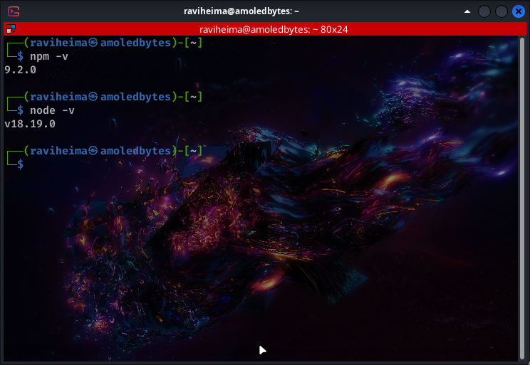Click the 9.2.0 version output line
530x365 pixels.
20,70
